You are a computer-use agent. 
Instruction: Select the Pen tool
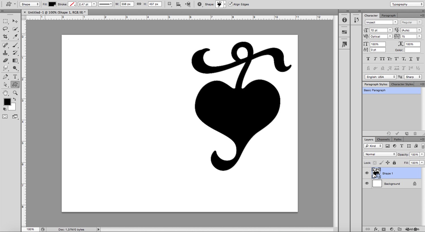[5, 76]
